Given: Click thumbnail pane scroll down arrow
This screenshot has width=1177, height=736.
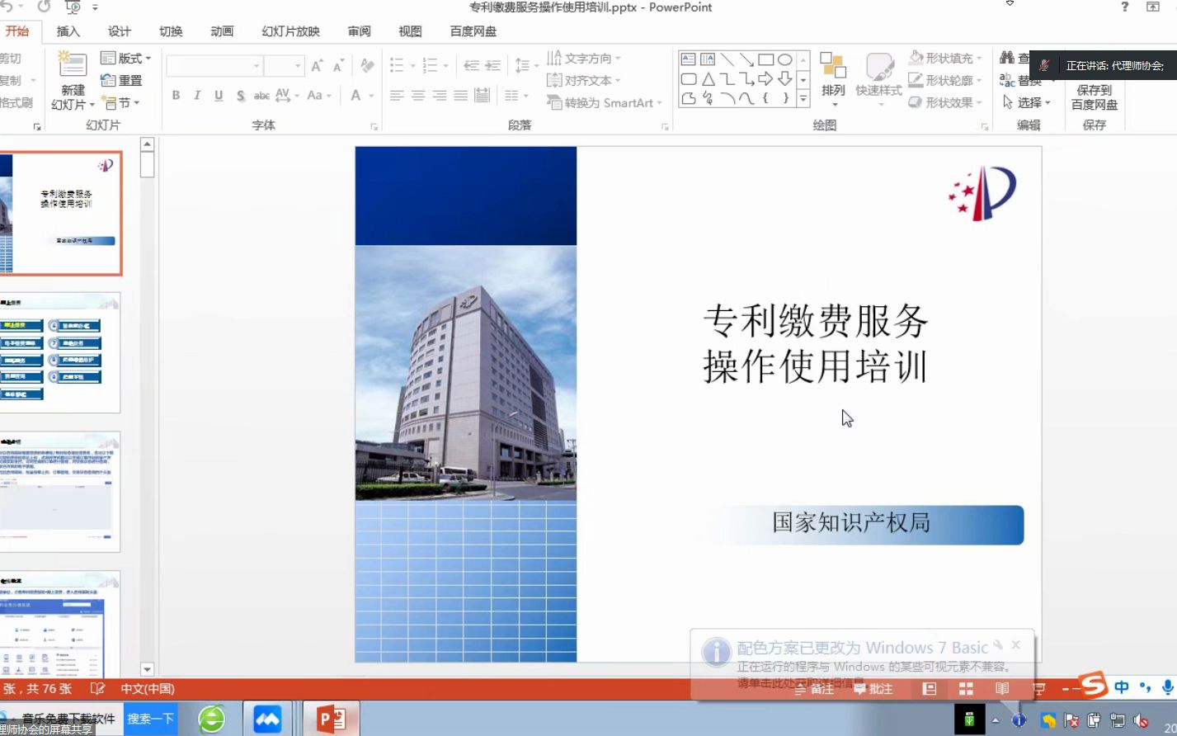Looking at the screenshot, I should 147,670.
